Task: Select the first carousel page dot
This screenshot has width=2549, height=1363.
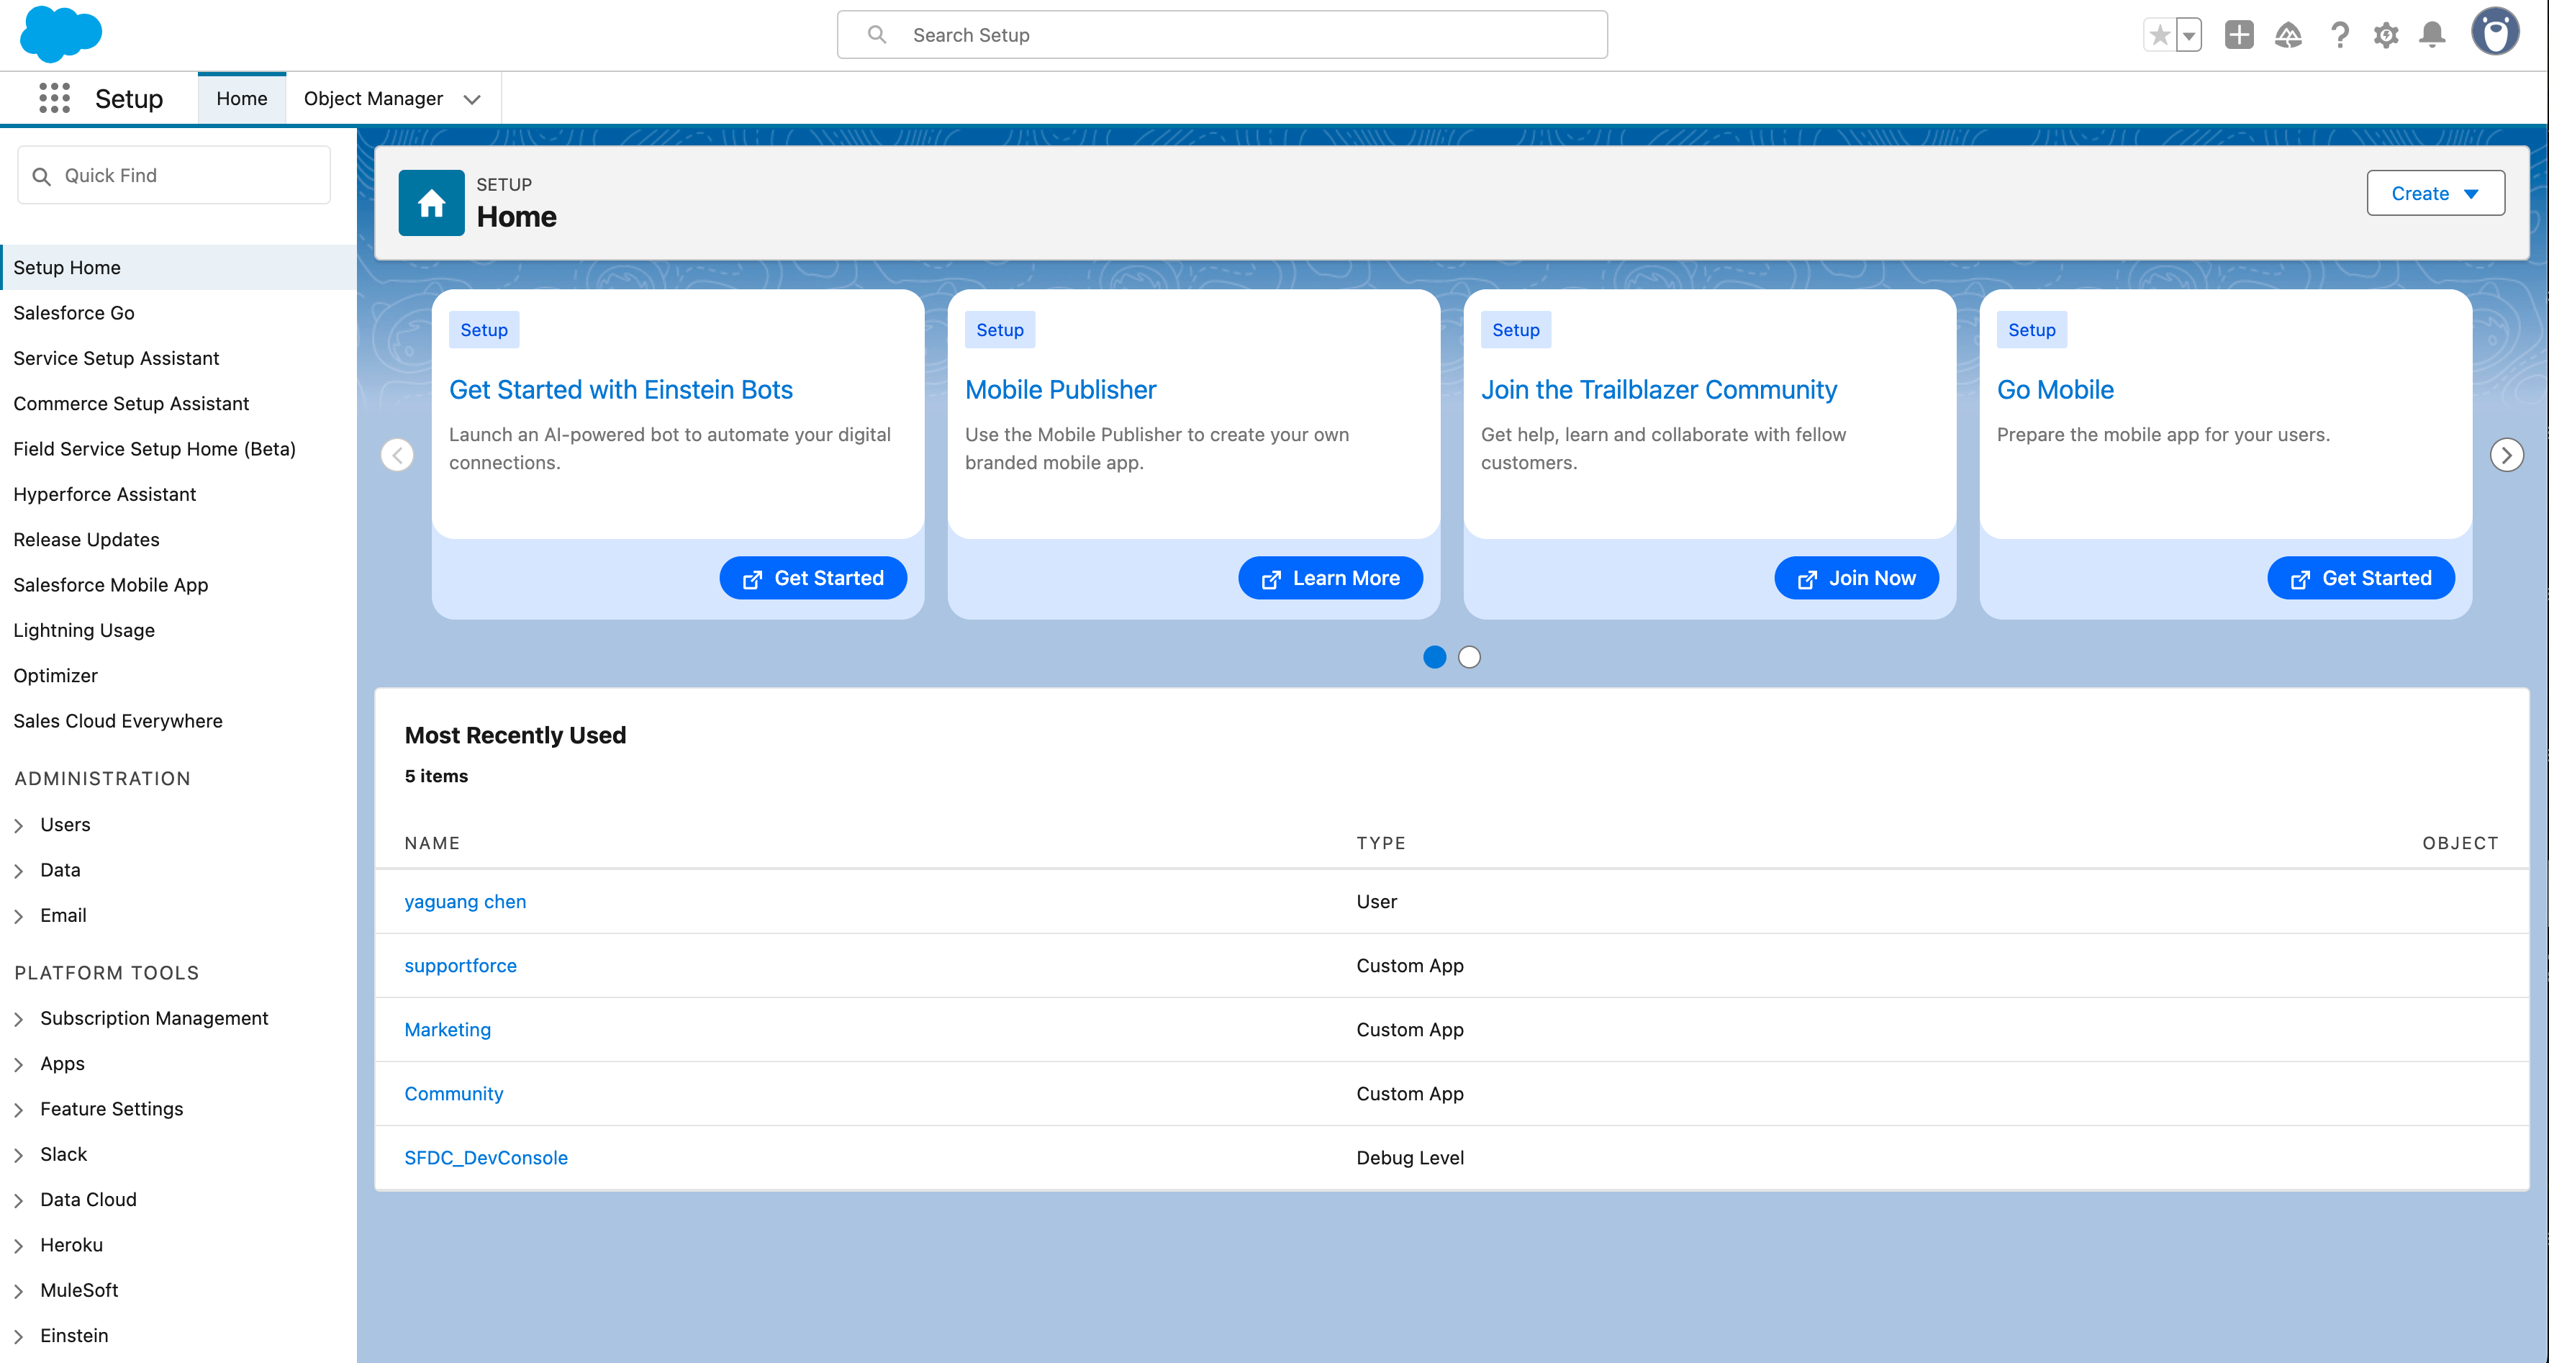Action: [x=1434, y=657]
